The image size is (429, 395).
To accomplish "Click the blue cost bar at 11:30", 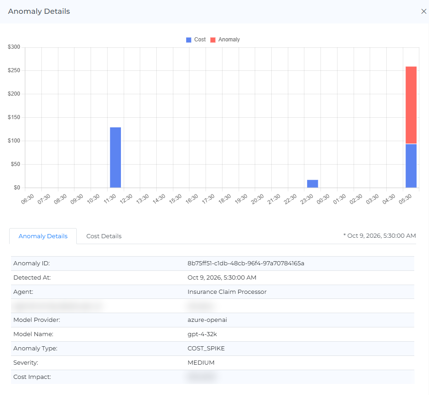I will [x=115, y=158].
